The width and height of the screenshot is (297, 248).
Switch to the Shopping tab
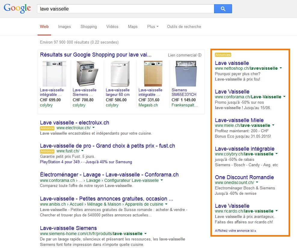point(89,26)
